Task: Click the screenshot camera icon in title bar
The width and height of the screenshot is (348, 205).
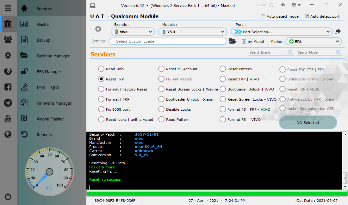Action: [x=283, y=5]
